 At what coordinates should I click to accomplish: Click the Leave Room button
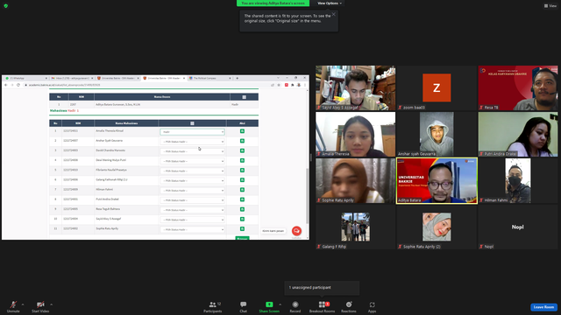543,307
